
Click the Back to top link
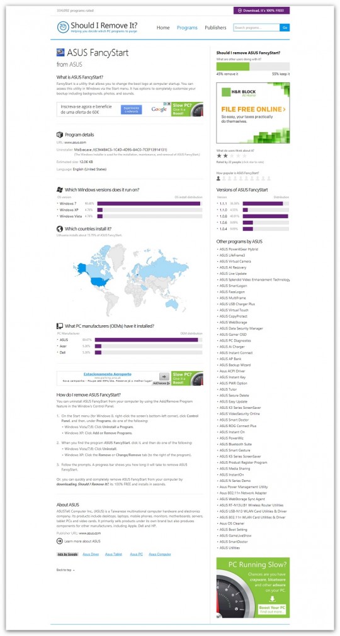coord(65,570)
